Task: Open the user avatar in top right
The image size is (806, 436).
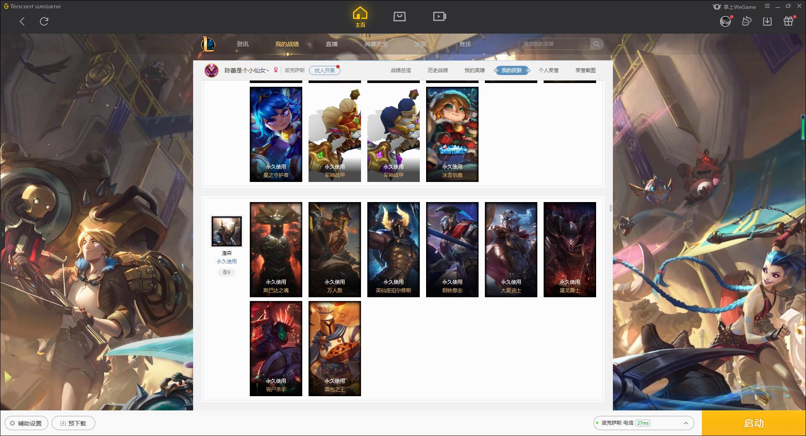Action: [725, 21]
